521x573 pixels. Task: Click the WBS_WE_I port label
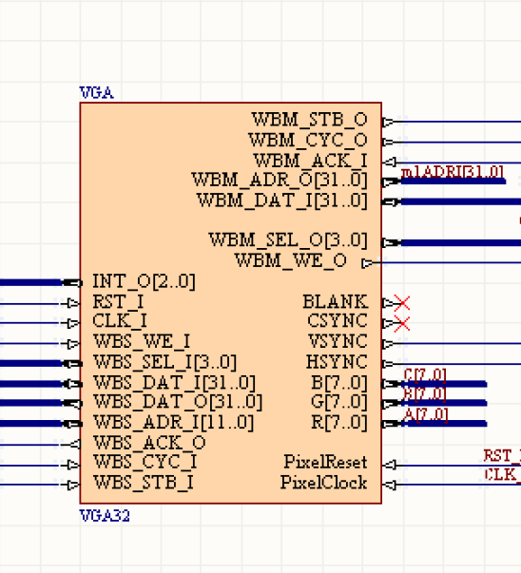click(x=142, y=342)
